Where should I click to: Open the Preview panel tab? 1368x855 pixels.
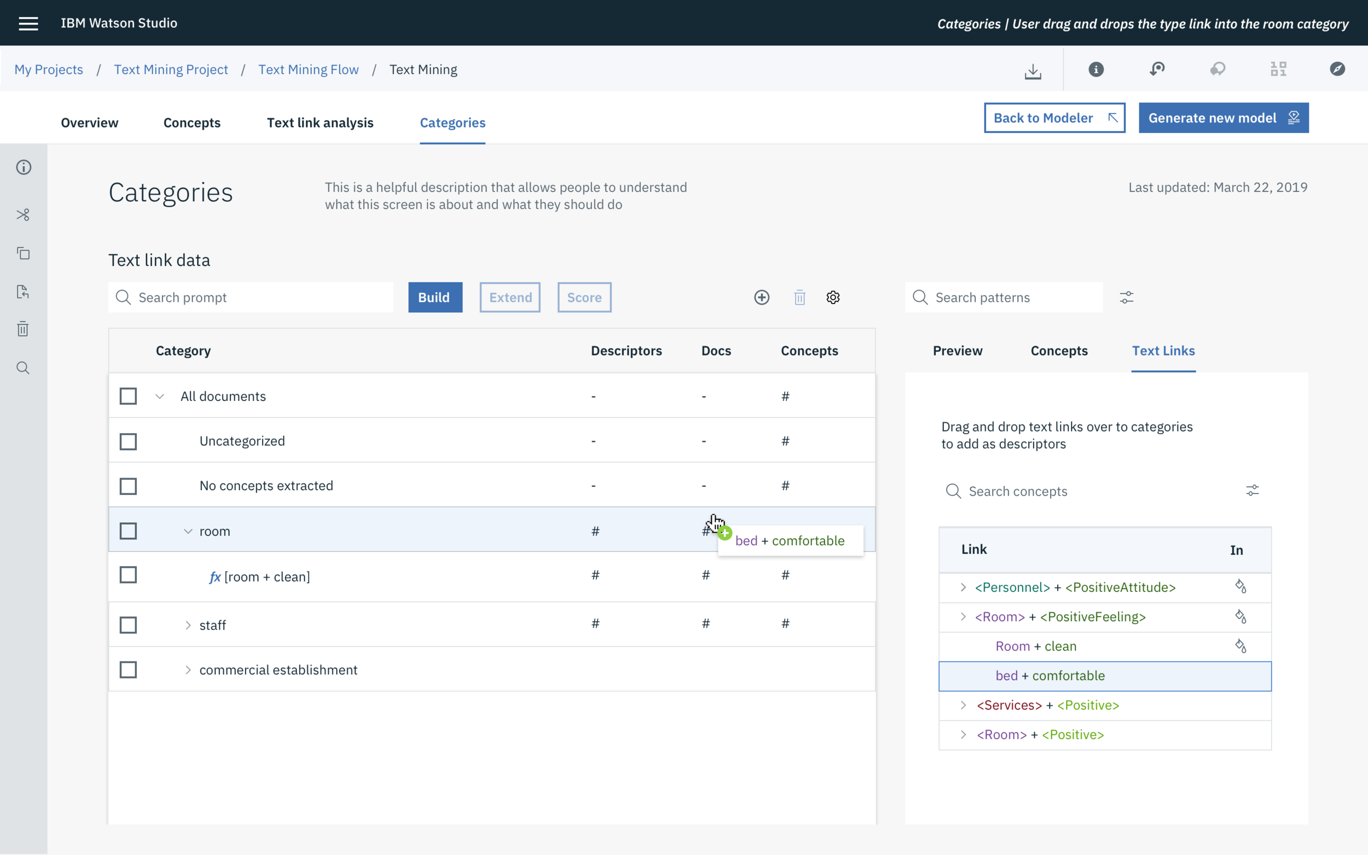pyautogui.click(x=958, y=351)
